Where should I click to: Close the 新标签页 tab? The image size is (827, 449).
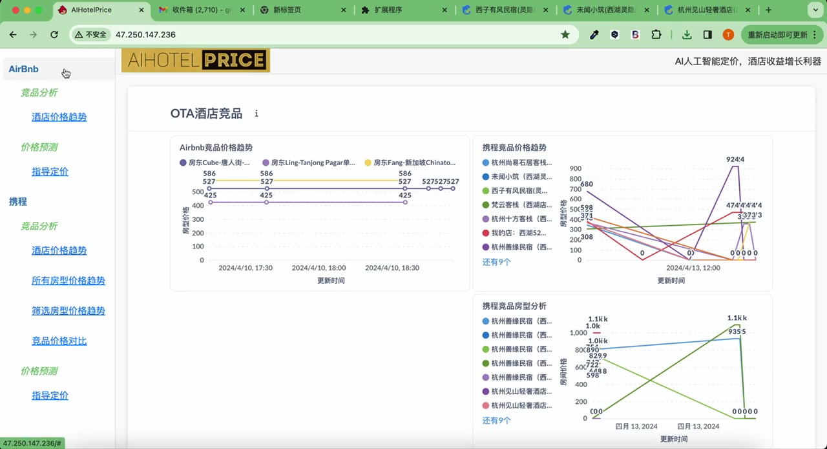tap(343, 10)
